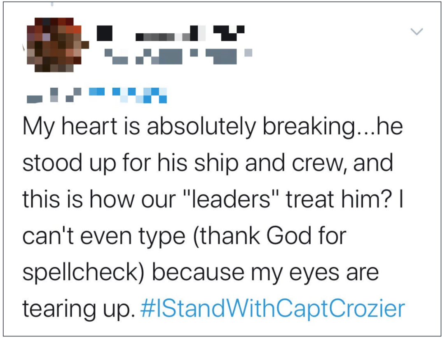Click the words 'tearing up.' before hashtag
445x338 pixels.
[79, 309]
